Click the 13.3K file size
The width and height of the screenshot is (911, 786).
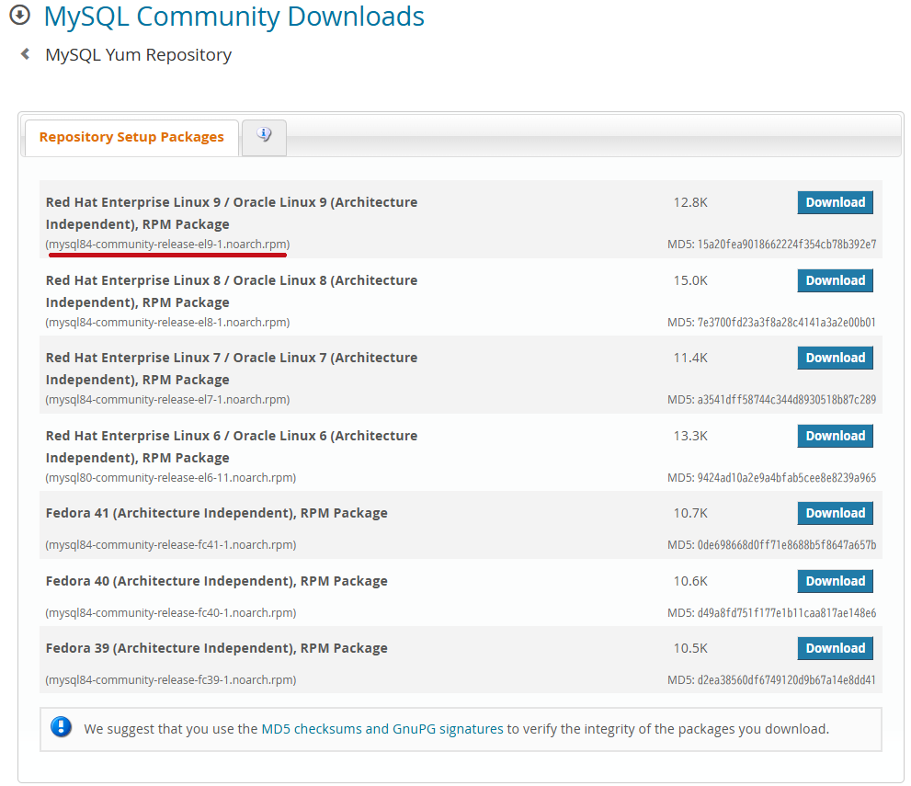pos(690,436)
